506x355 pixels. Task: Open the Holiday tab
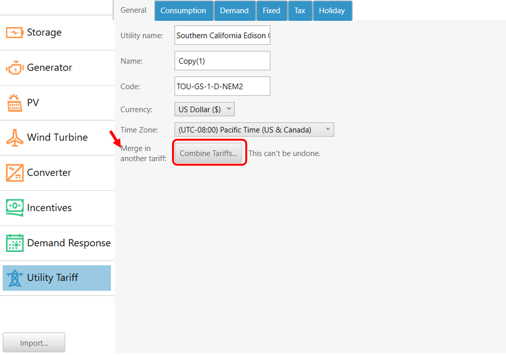332,11
